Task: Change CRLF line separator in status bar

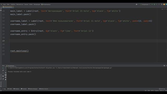Action: click(x=149, y=91)
